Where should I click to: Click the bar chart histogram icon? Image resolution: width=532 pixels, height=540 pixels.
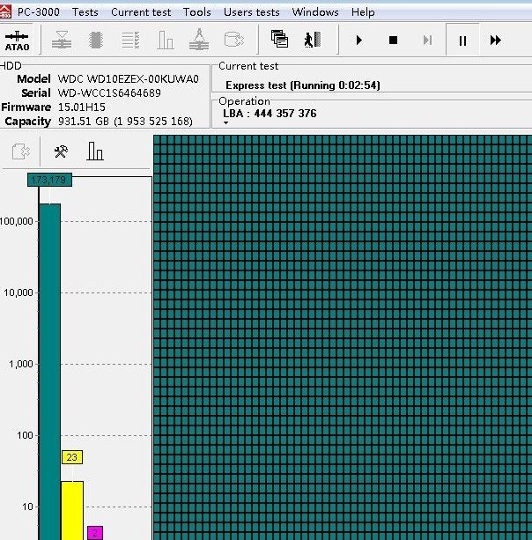(95, 152)
